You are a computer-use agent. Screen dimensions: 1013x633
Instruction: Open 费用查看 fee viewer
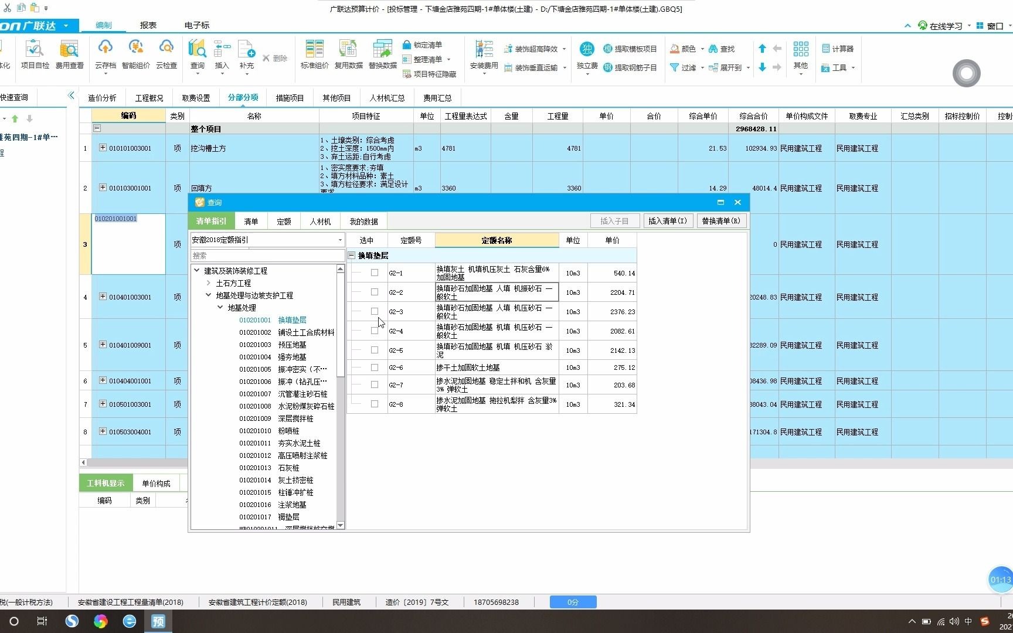[x=69, y=55]
